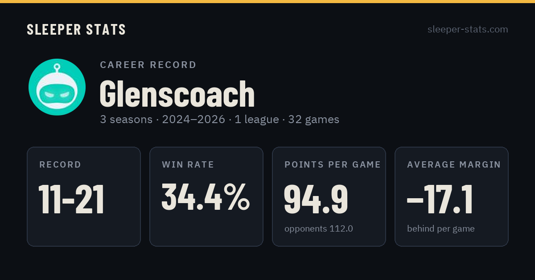This screenshot has width=535, height=280.
Task: Open the sleeper-stats.com link
Action: click(x=468, y=29)
